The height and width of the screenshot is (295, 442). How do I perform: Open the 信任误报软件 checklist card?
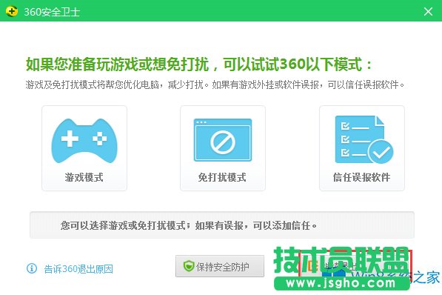tap(362, 148)
